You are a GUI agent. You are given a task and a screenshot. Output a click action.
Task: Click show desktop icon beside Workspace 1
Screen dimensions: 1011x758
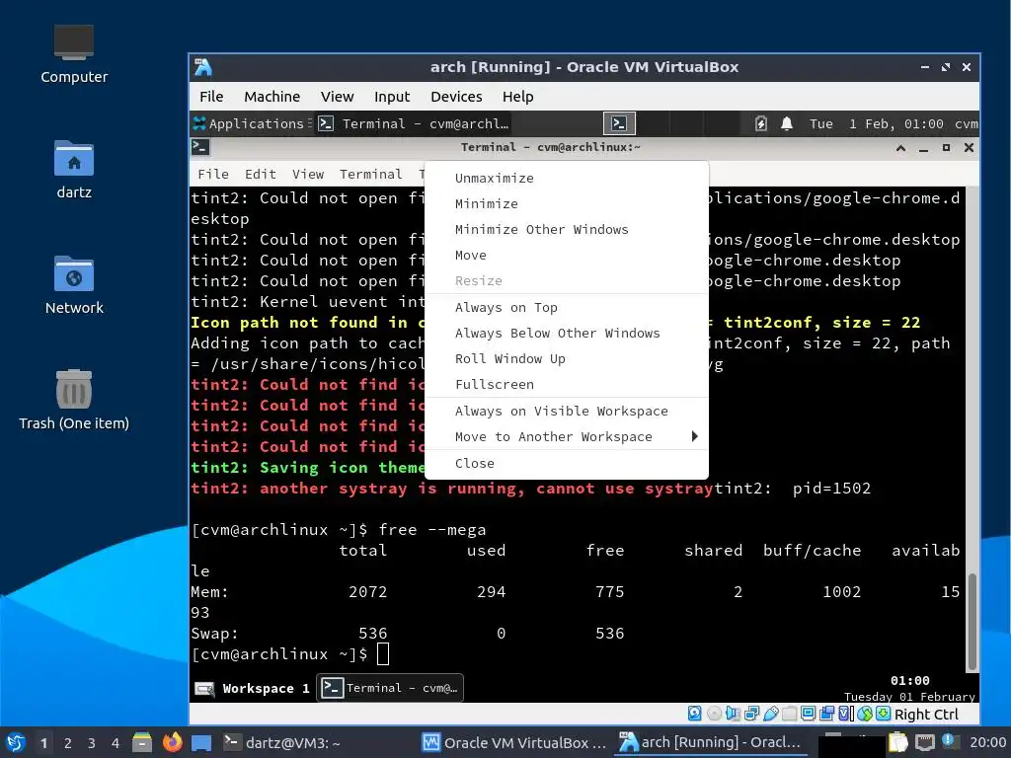coord(205,688)
